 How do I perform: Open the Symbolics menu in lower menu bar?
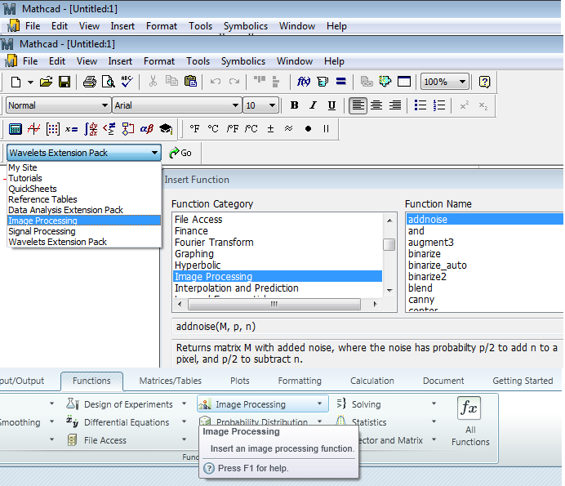pyautogui.click(x=243, y=61)
